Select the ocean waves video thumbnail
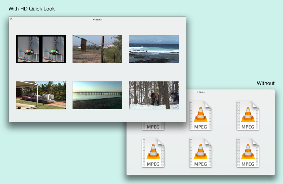This screenshot has width=283, height=184. coord(154,49)
